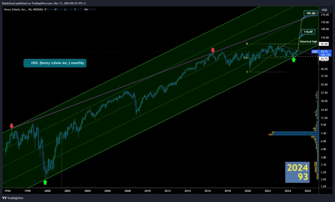Click the 2.50 price axis label
Viewport: 335px width, 202px height.
pyautogui.click(x=324, y=172)
